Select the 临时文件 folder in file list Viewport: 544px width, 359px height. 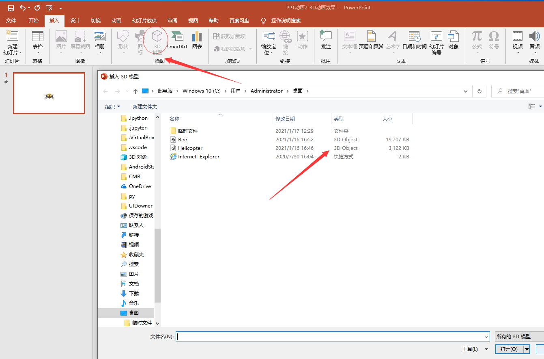[188, 131]
